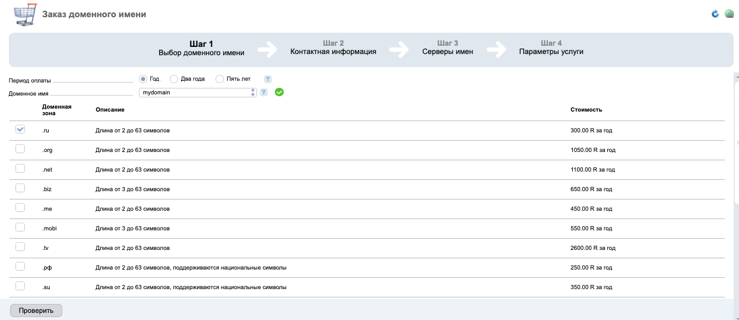Viewport: 739px width, 320px height.
Task: Click the arrow between Шаг 3 and Шаг 4
Action: coord(497,49)
